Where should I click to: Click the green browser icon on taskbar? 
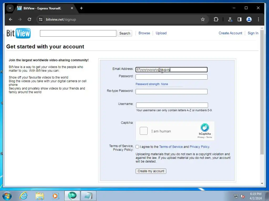[x=72, y=196]
